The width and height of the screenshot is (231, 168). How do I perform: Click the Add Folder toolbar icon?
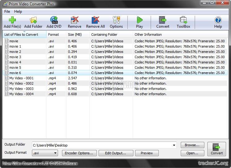tap(33, 22)
